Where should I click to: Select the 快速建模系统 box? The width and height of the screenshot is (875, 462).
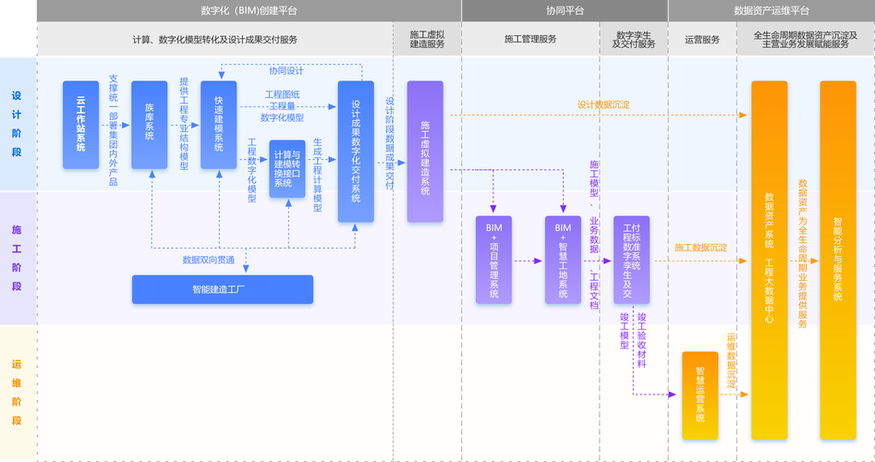pyautogui.click(x=219, y=125)
